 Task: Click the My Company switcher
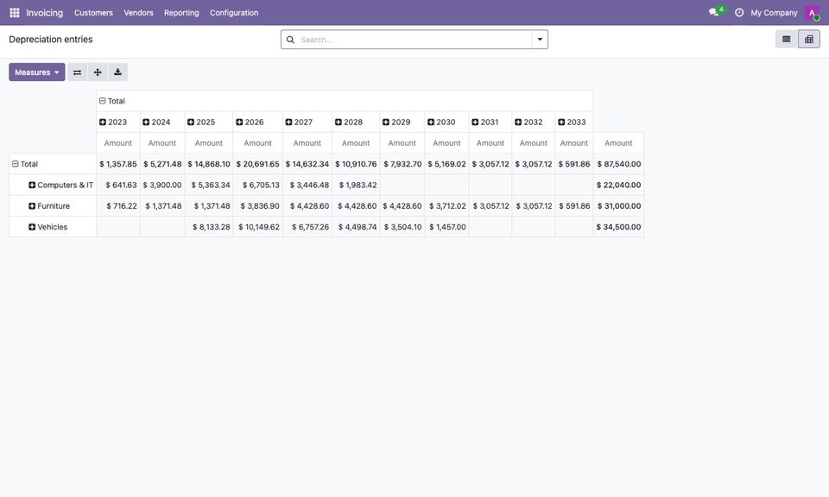[774, 13]
